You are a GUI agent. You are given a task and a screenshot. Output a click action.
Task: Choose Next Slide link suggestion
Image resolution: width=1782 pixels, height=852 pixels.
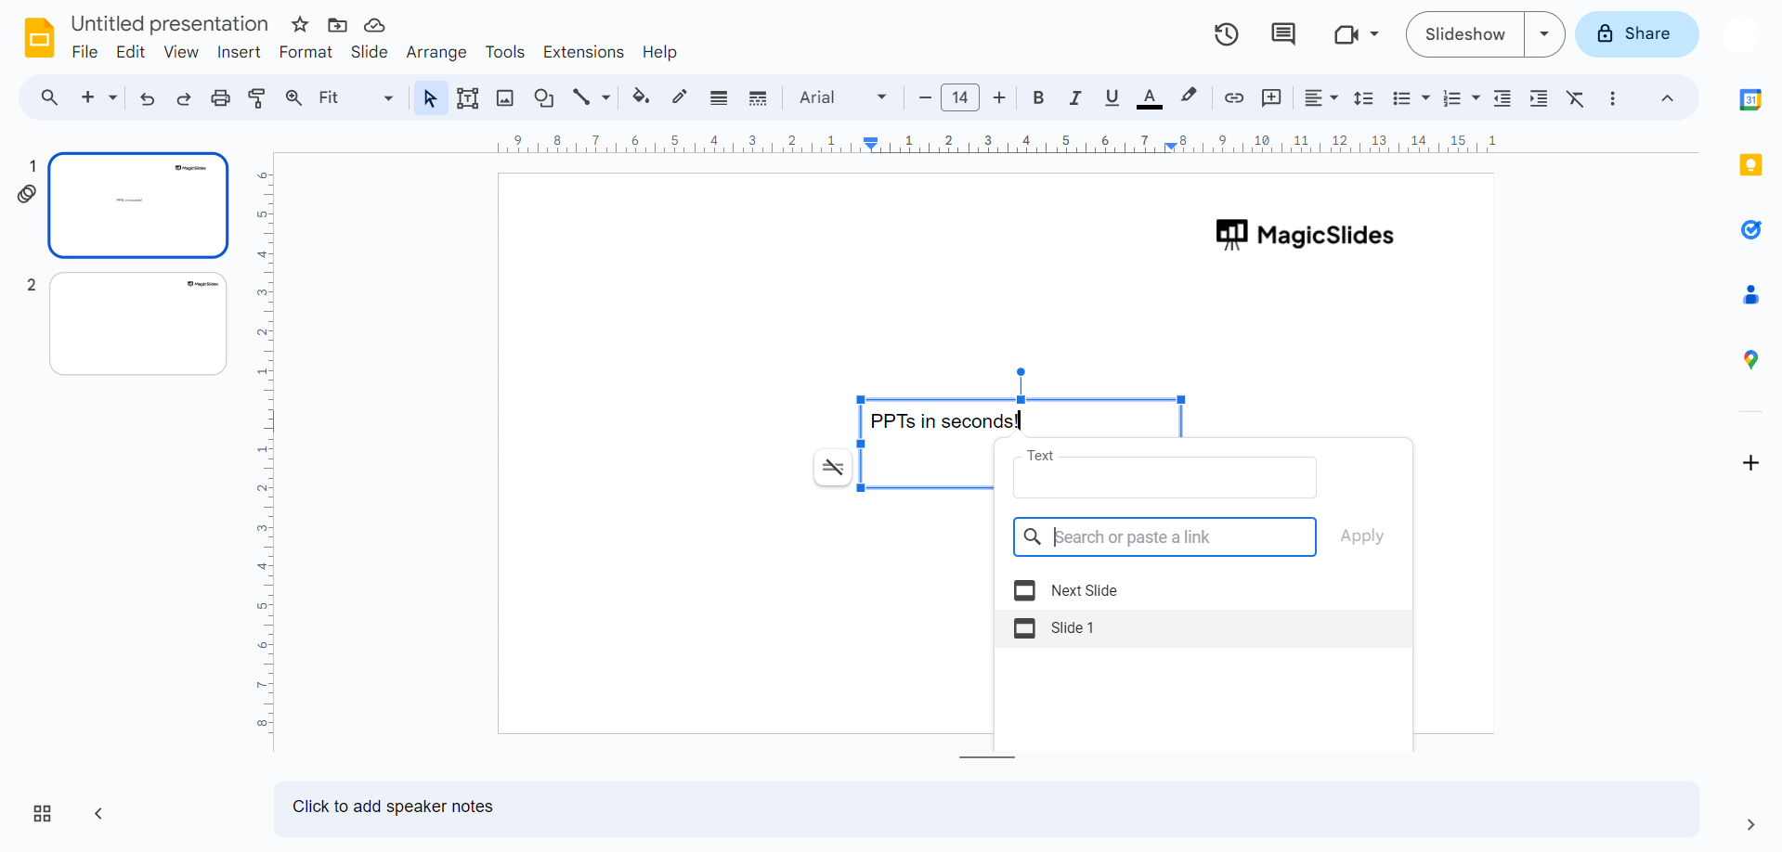click(x=1083, y=590)
